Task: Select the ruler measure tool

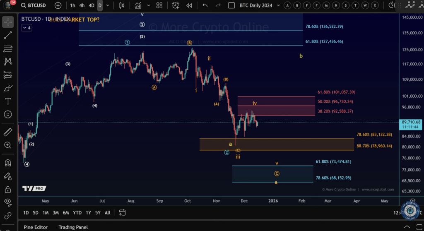Action: pos(8,132)
